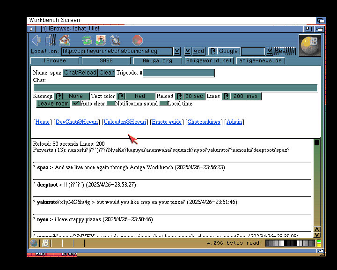Open the Location URL history dropdown arrow

(x=177, y=51)
